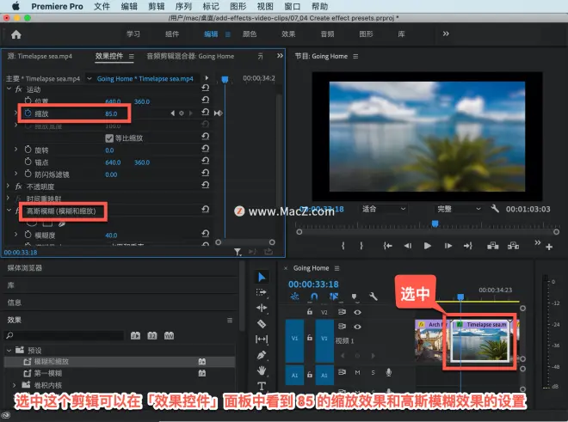Open the Media Browser panel
This screenshot has height=422, width=568.
(25, 268)
